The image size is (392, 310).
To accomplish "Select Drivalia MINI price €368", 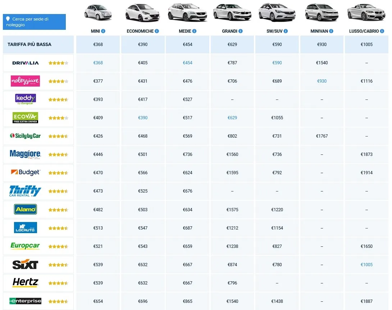I will (98, 63).
